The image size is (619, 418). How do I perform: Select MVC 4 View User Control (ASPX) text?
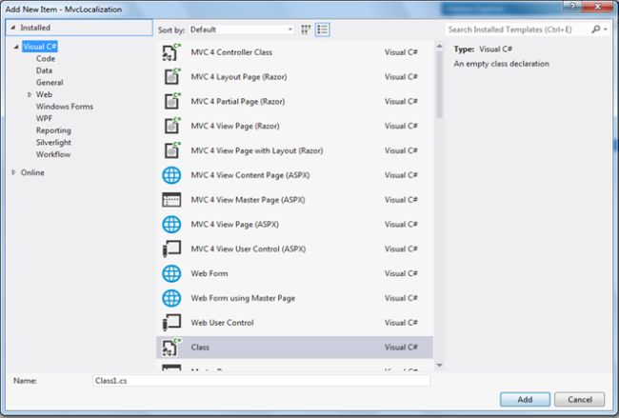click(249, 249)
